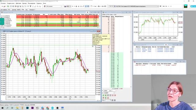Open the Сервисы menu
The height and width of the screenshot is (110, 196).
39,3
